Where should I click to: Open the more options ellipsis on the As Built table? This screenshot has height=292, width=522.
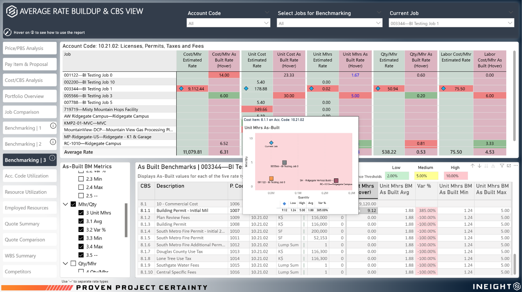(x=516, y=166)
